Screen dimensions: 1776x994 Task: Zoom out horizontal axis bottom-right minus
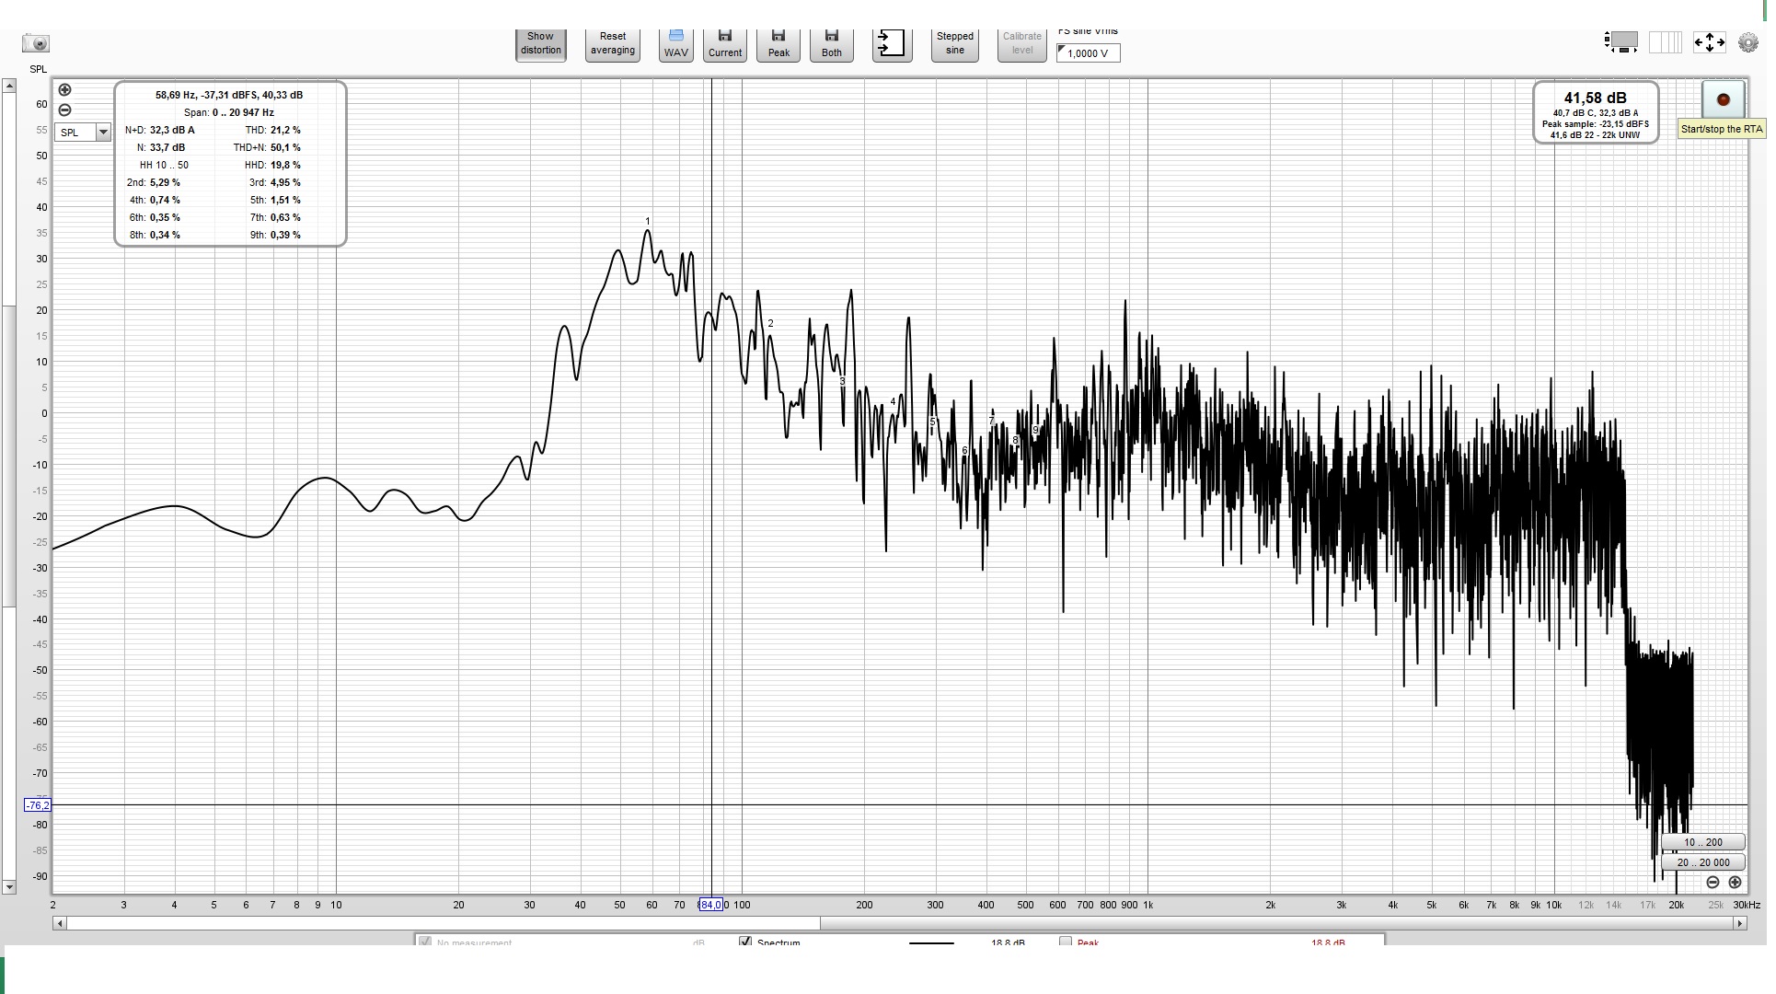pyautogui.click(x=1713, y=883)
